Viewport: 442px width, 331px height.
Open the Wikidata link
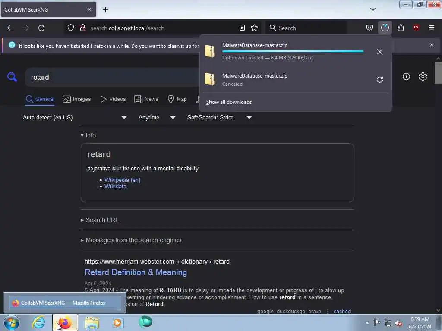(x=115, y=186)
